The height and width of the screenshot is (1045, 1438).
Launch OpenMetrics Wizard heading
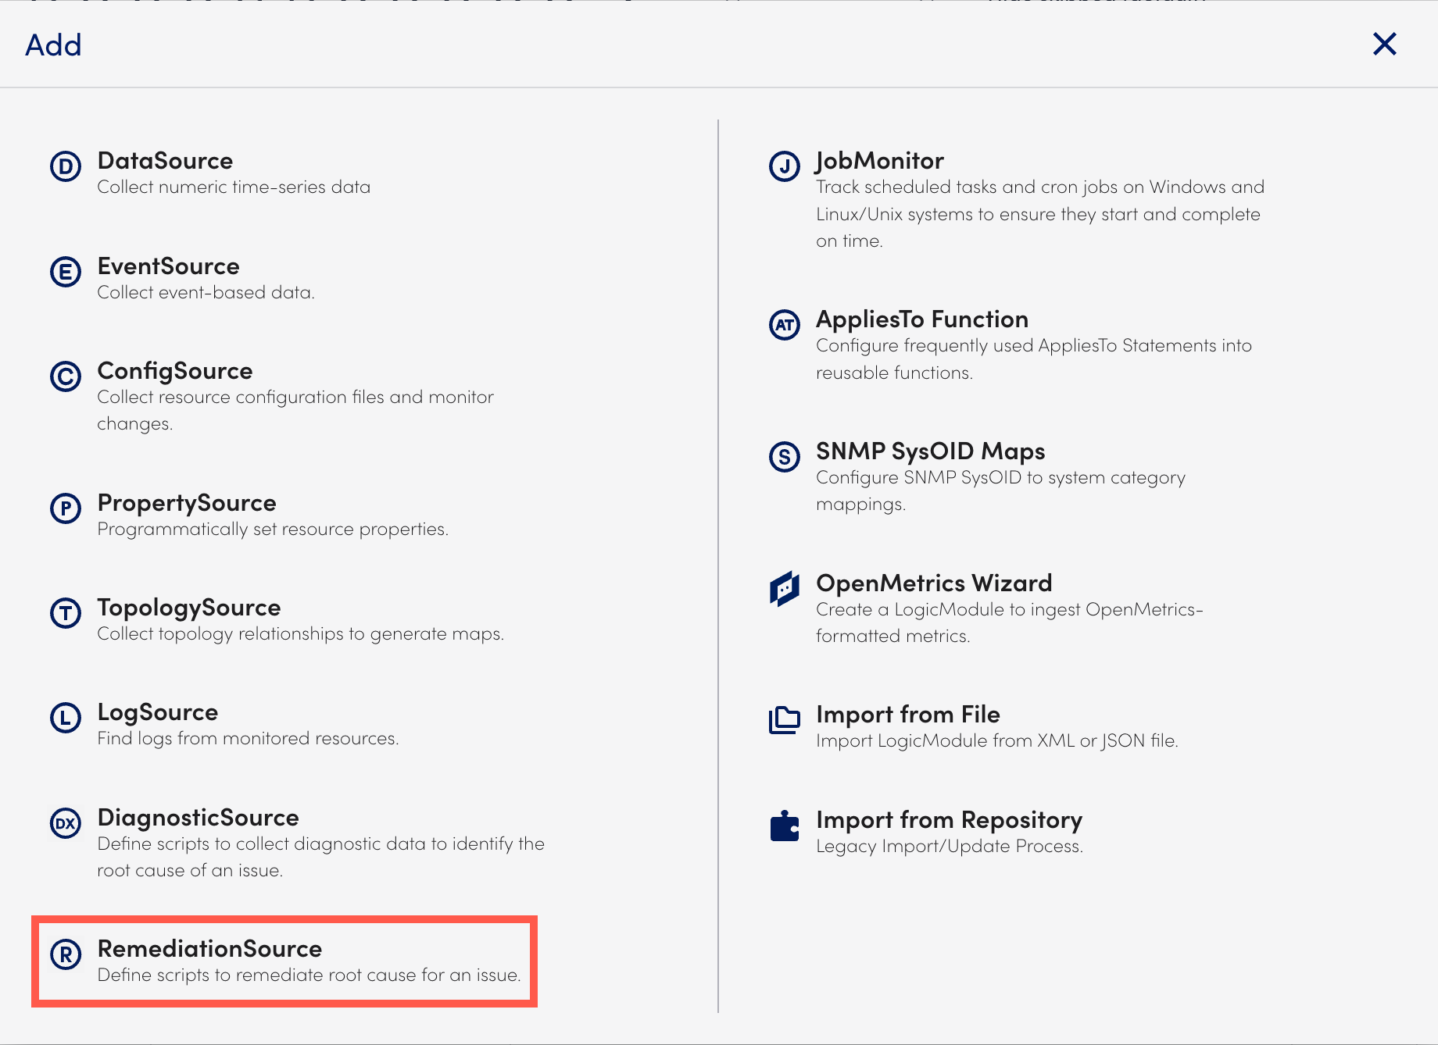[x=934, y=583]
